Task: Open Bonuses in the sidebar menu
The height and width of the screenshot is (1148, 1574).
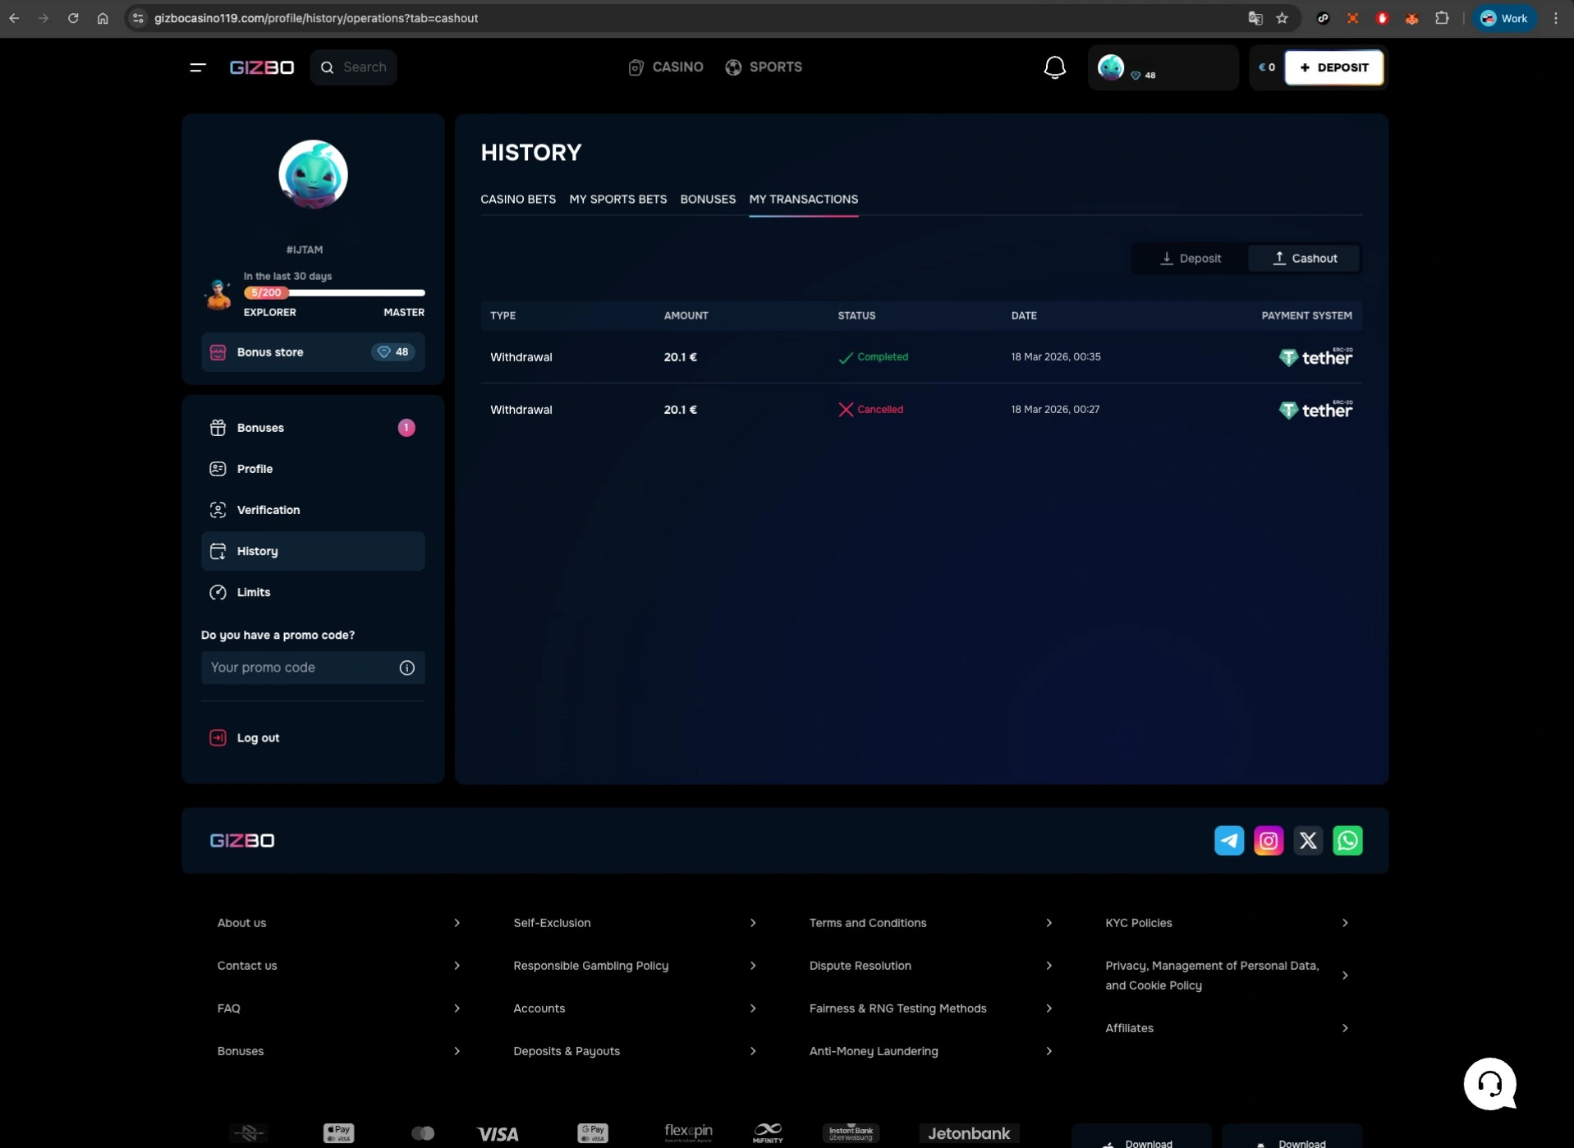Action: pyautogui.click(x=313, y=427)
